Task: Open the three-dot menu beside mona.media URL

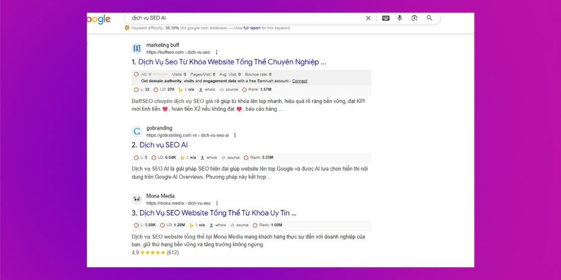Action: (217, 203)
